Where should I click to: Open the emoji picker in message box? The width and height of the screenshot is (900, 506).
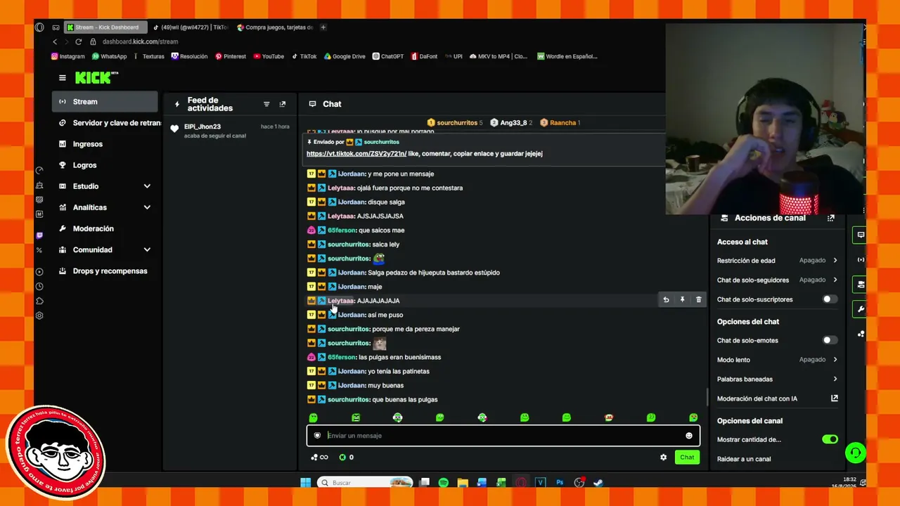689,436
